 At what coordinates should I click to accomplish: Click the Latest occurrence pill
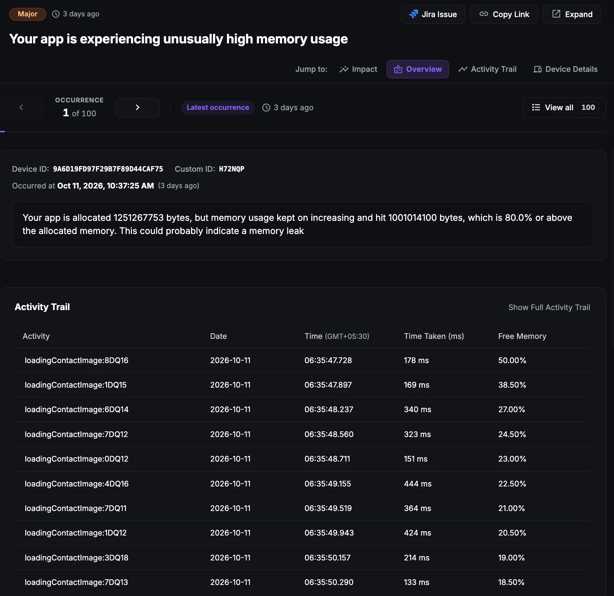[218, 107]
